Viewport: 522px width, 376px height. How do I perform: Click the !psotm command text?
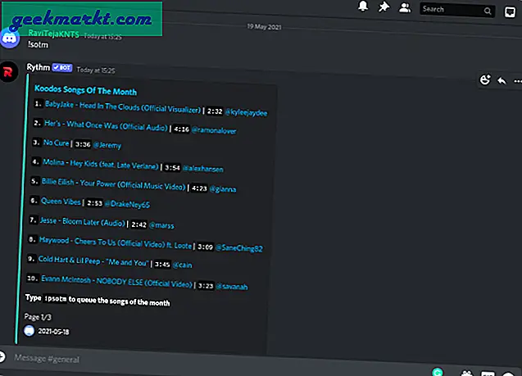pos(56,298)
